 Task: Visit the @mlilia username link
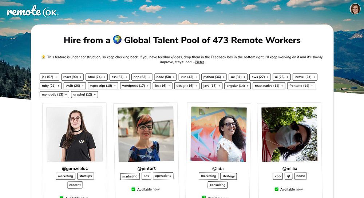(x=290, y=169)
